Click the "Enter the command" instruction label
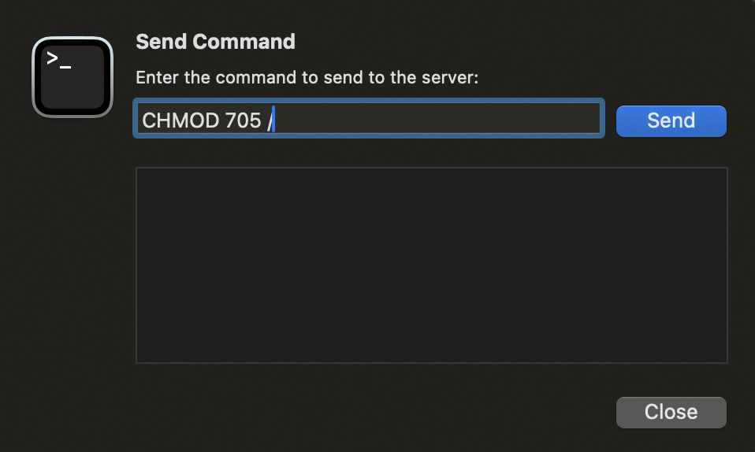This screenshot has height=452, width=755. pos(307,78)
